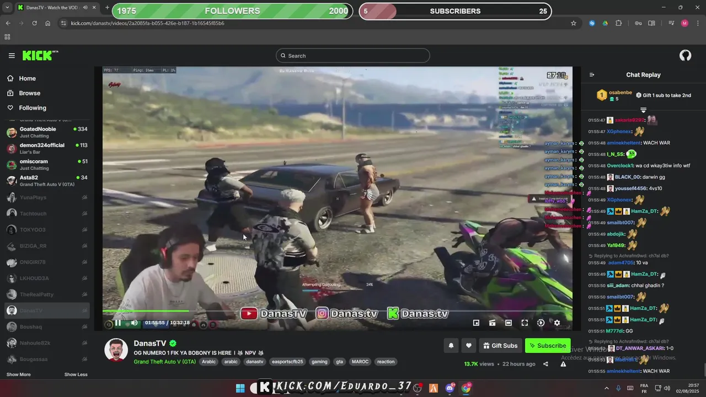Mute the video volume
The height and width of the screenshot is (397, 706).
134,323
